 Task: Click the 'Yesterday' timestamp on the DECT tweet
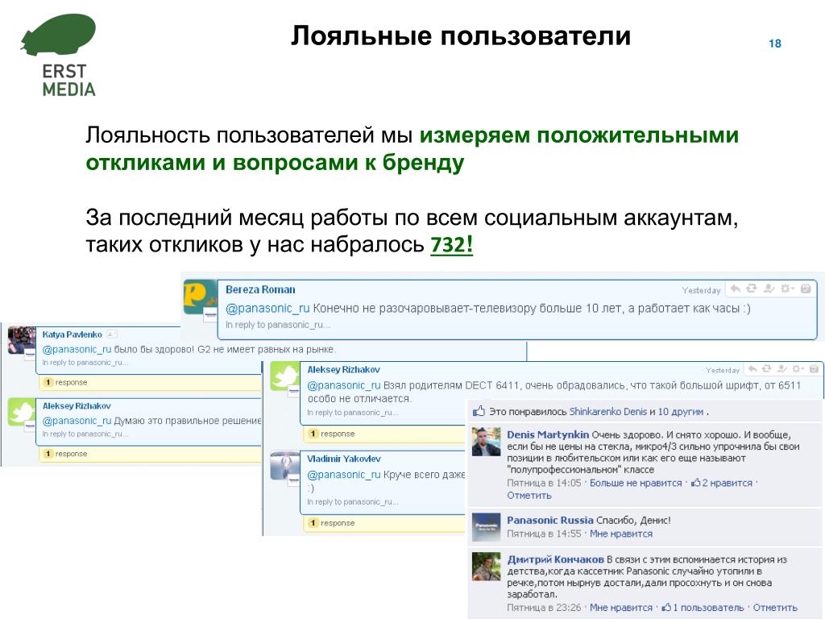pos(723,371)
